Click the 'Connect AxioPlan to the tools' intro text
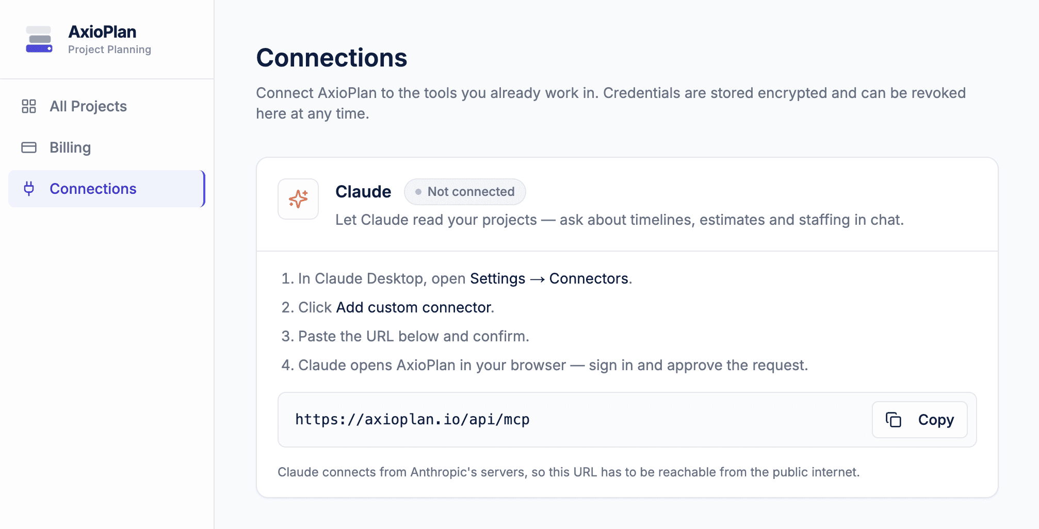1039x529 pixels. 611,103
